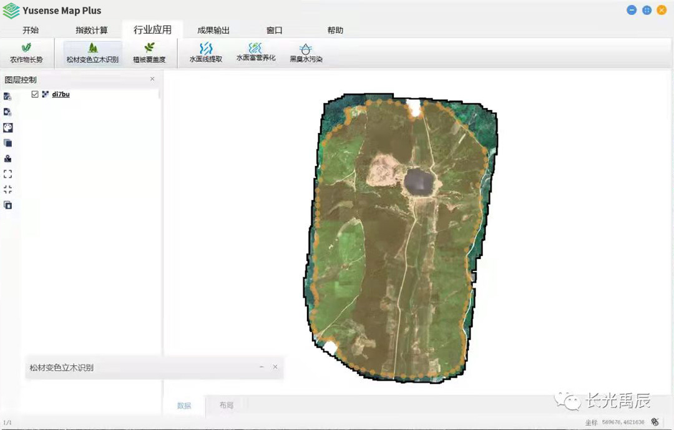
Task: Select the 松材变色立木识别 tool
Action: (x=92, y=53)
